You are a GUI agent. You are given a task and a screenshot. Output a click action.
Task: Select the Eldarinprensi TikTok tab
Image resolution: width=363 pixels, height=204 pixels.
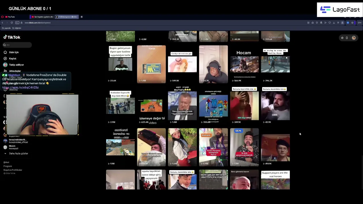point(66,17)
